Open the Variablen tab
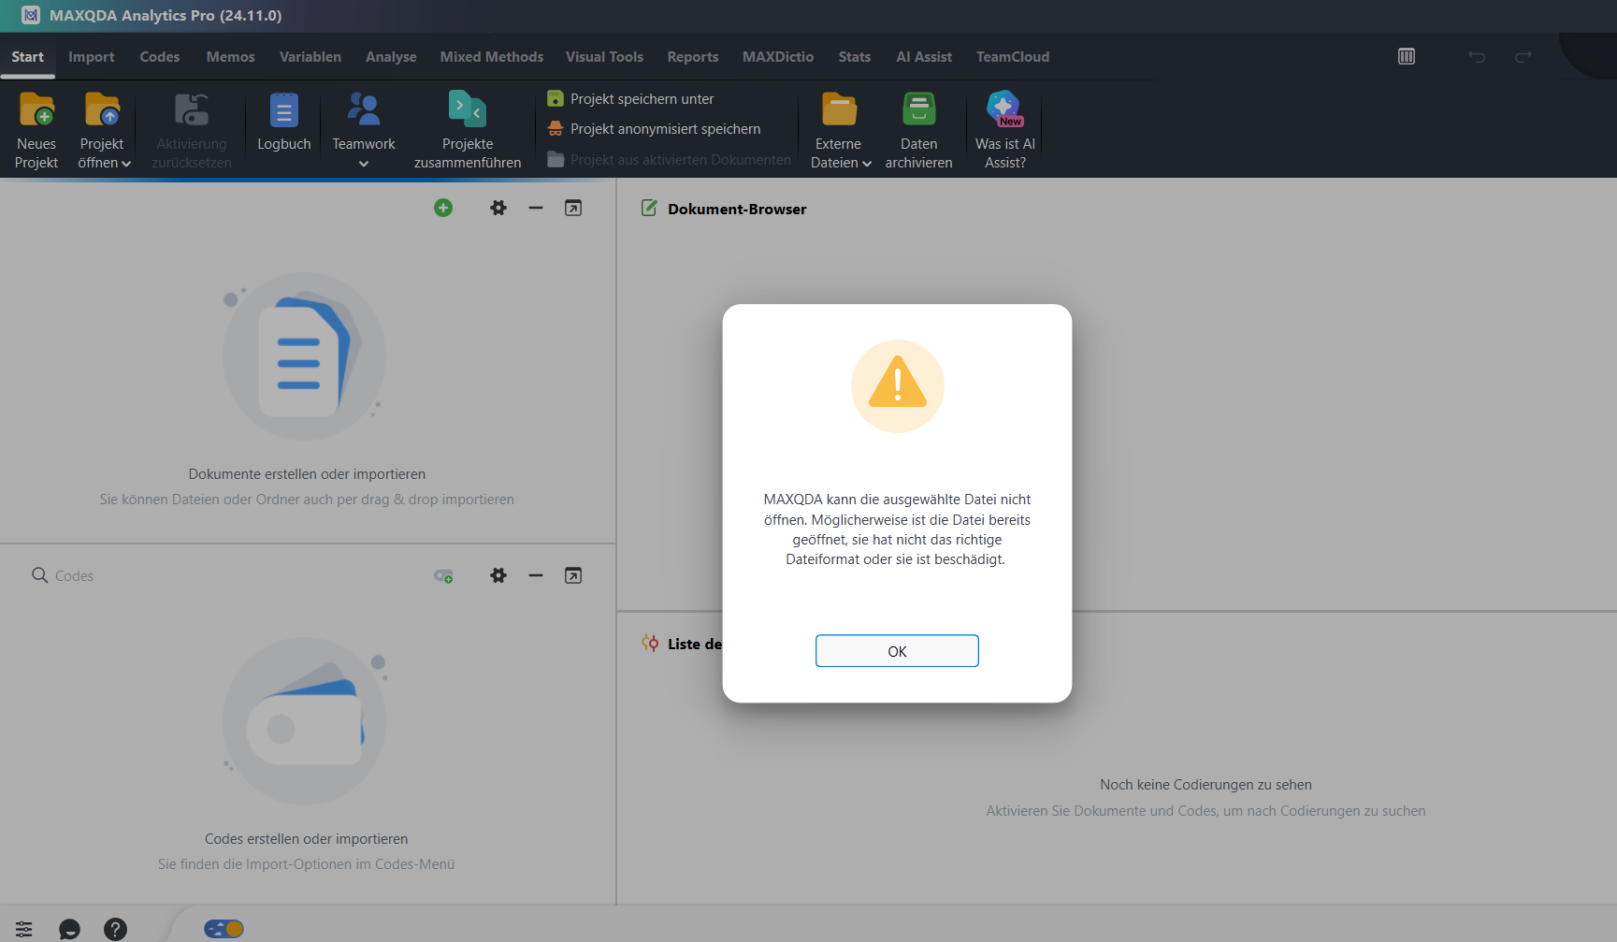The height and width of the screenshot is (942, 1617). [x=310, y=57]
